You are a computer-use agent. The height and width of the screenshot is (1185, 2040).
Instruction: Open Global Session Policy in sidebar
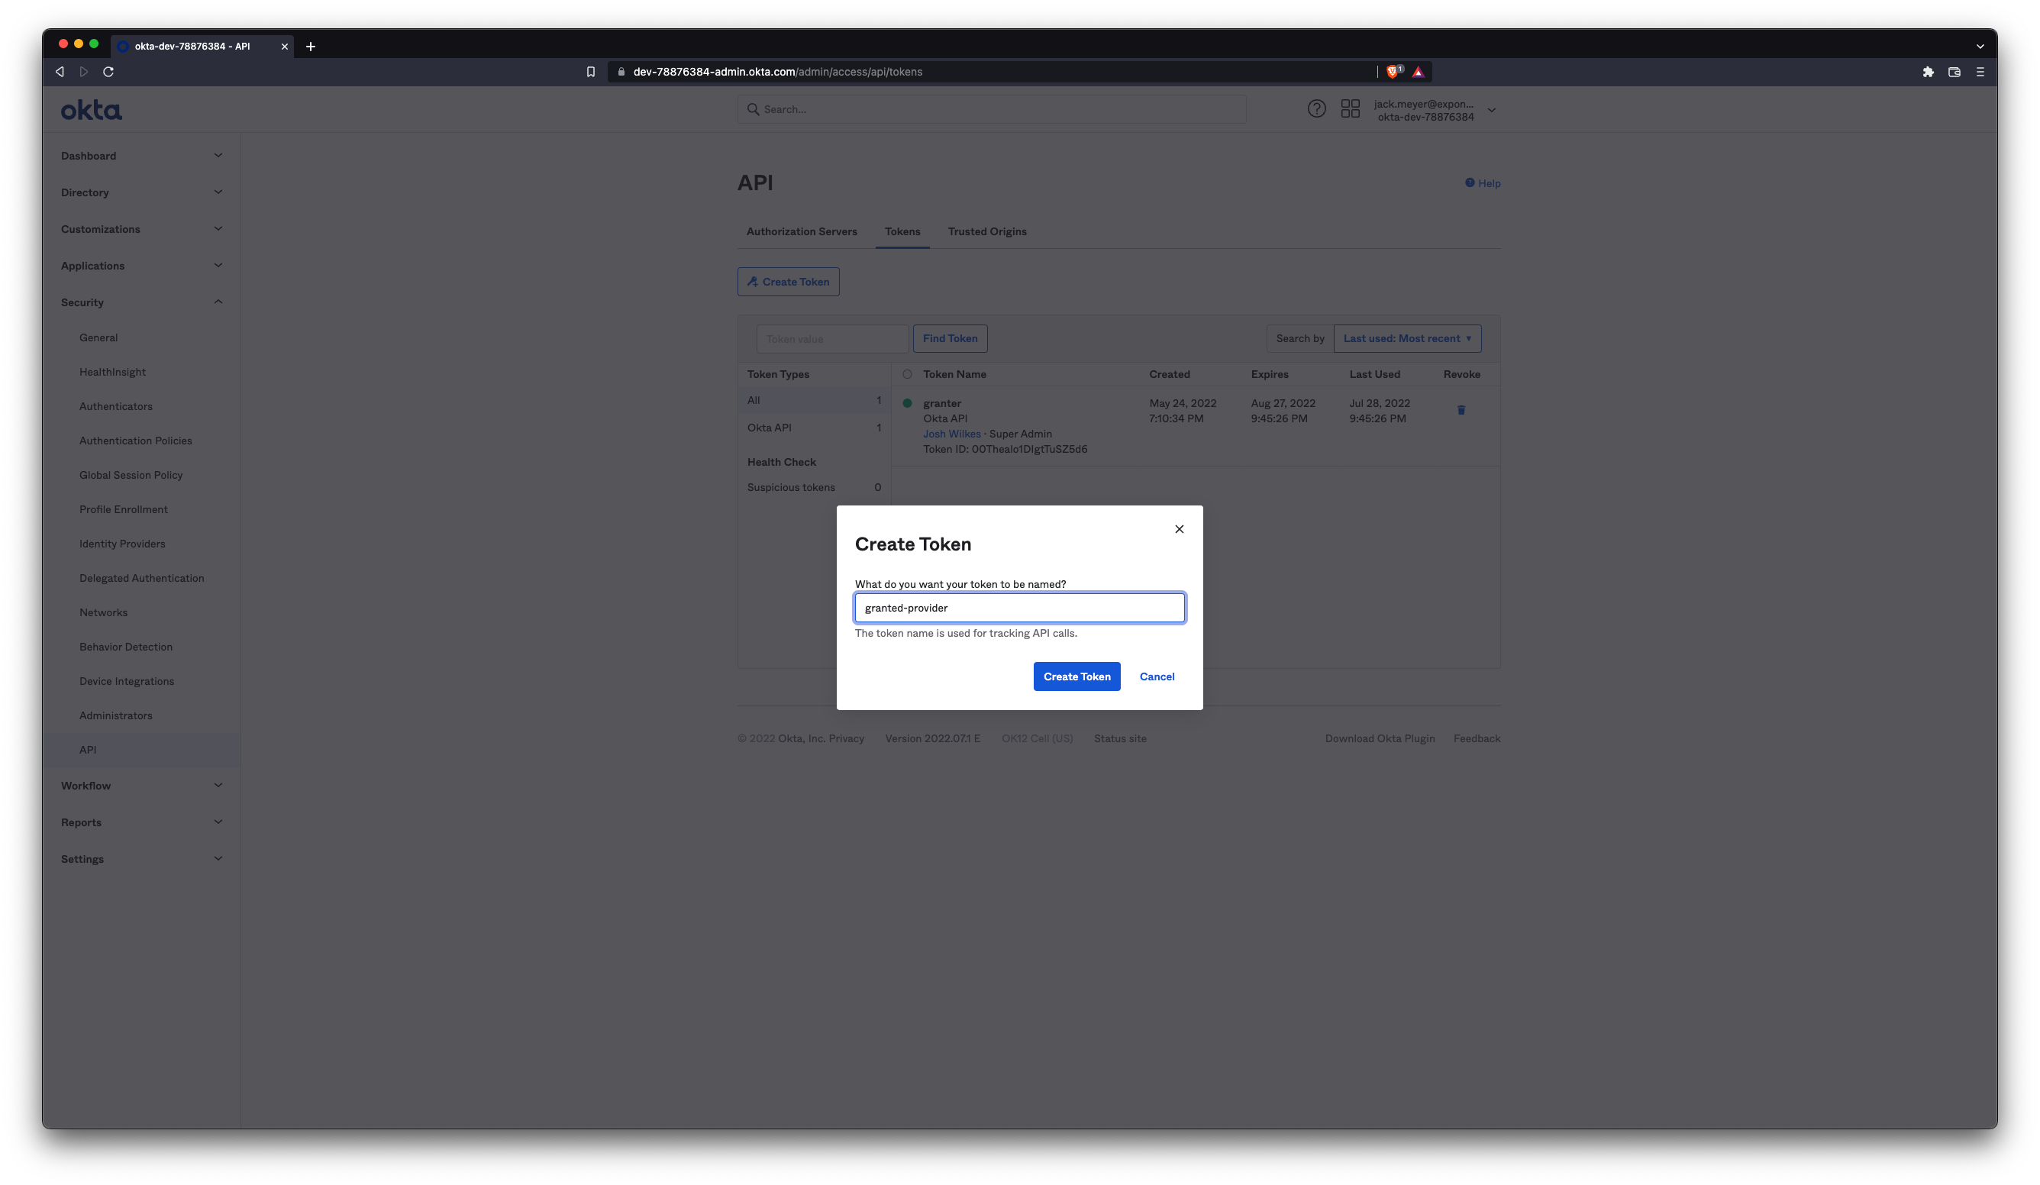pos(131,475)
